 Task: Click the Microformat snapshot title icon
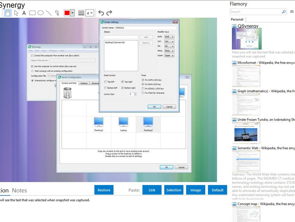pyautogui.click(x=234, y=63)
